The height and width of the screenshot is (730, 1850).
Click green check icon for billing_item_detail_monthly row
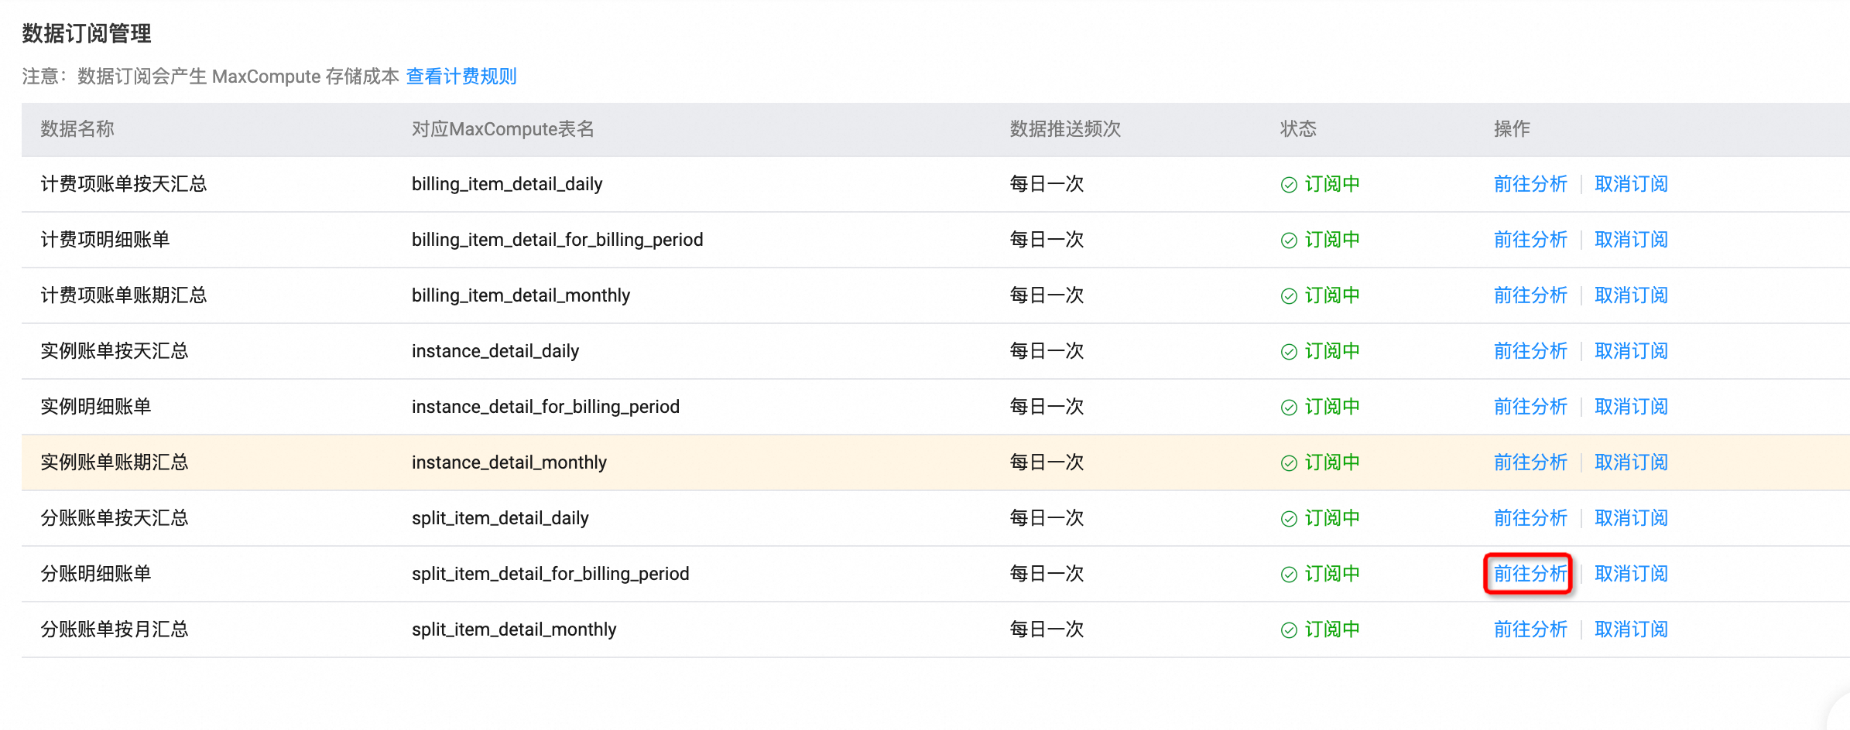(1289, 296)
